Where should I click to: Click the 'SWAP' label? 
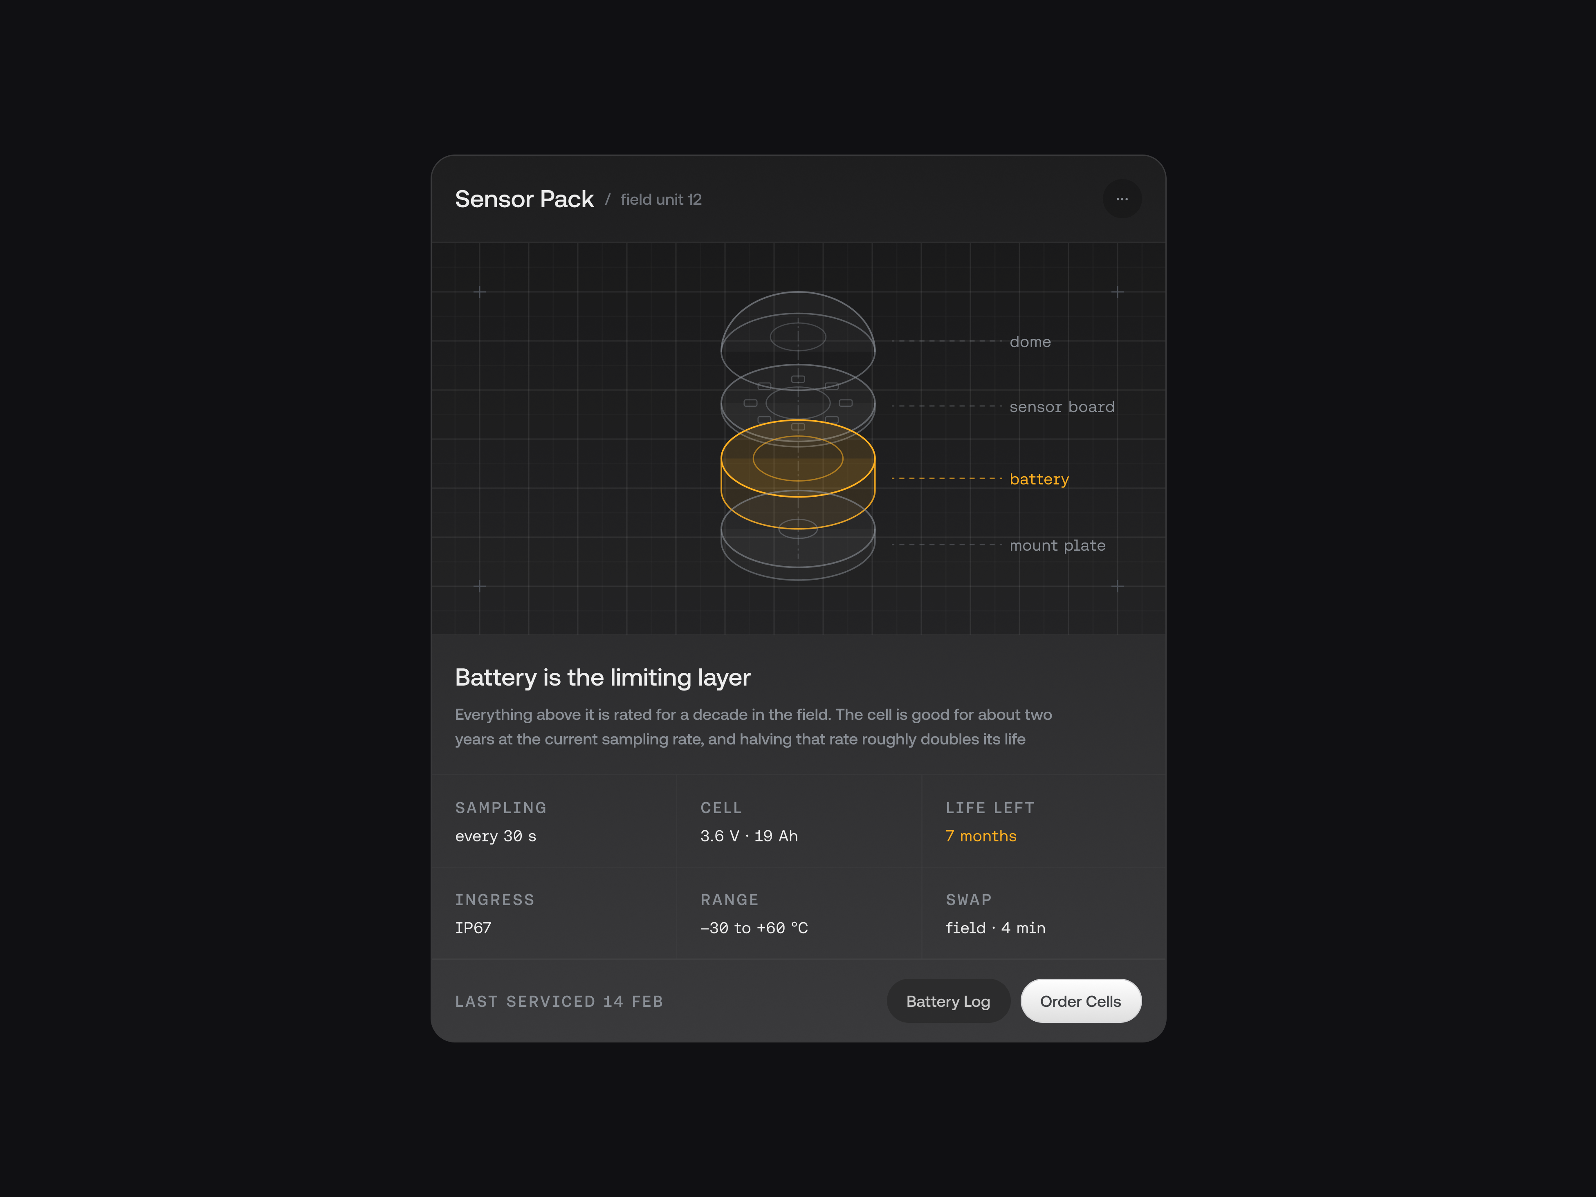coord(968,900)
